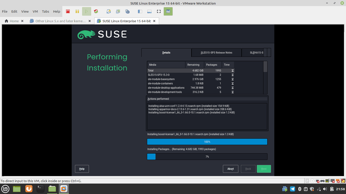Open Telegram from the system tray
Viewport: 346px width, 194px height.
pyautogui.click(x=293, y=189)
